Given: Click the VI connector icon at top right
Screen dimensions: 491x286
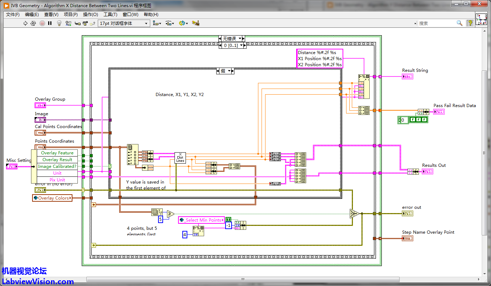Looking at the screenshot, I should tap(481, 19).
